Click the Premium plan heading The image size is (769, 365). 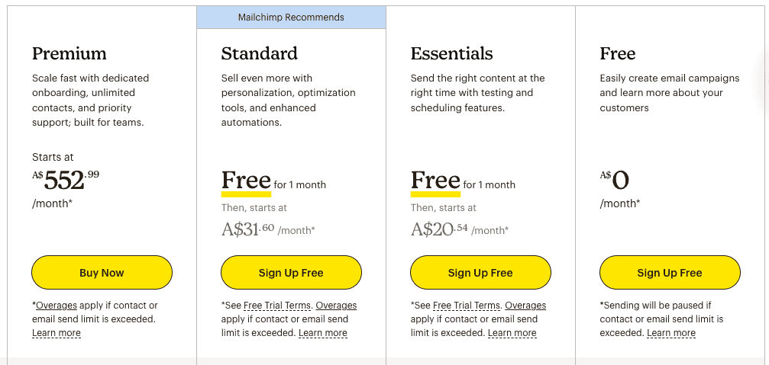coord(69,53)
